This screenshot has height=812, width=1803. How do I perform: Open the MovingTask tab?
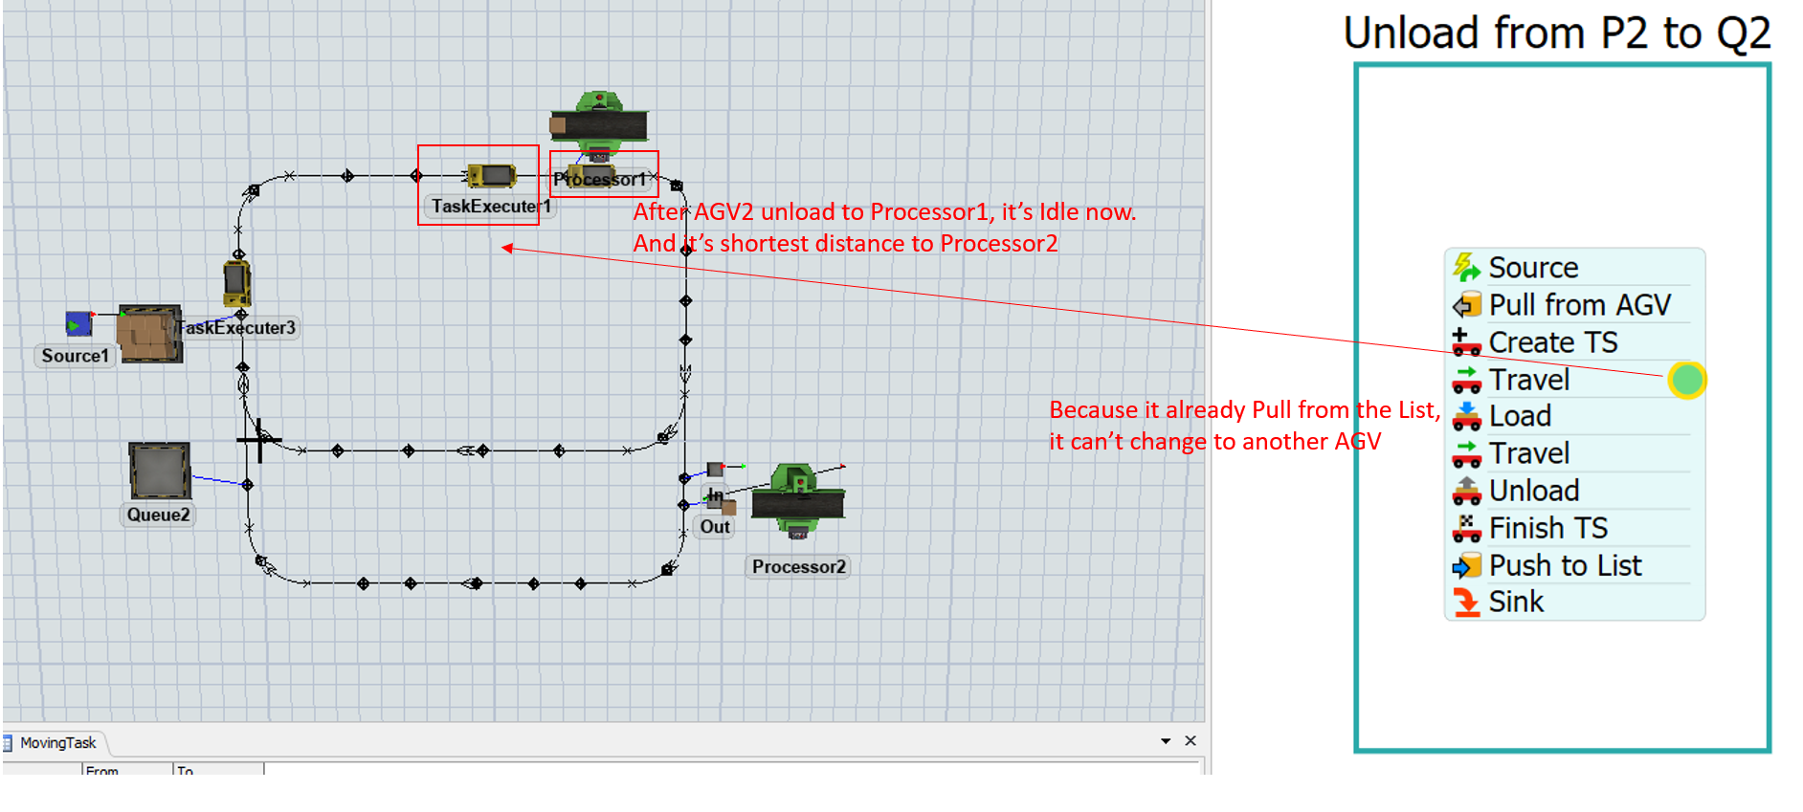point(57,743)
